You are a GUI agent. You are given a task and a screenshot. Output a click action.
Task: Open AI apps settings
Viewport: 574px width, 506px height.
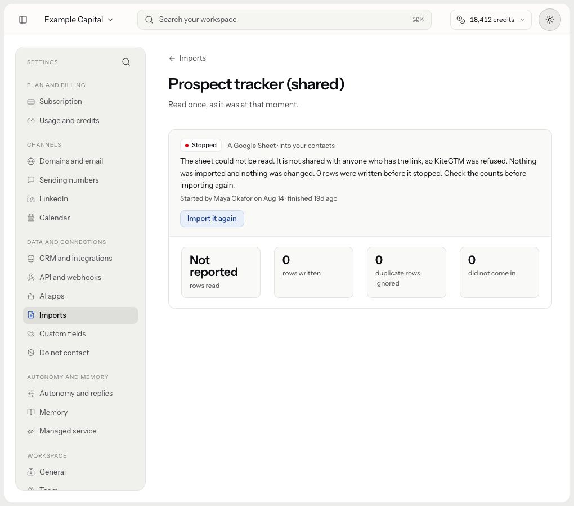click(80, 296)
